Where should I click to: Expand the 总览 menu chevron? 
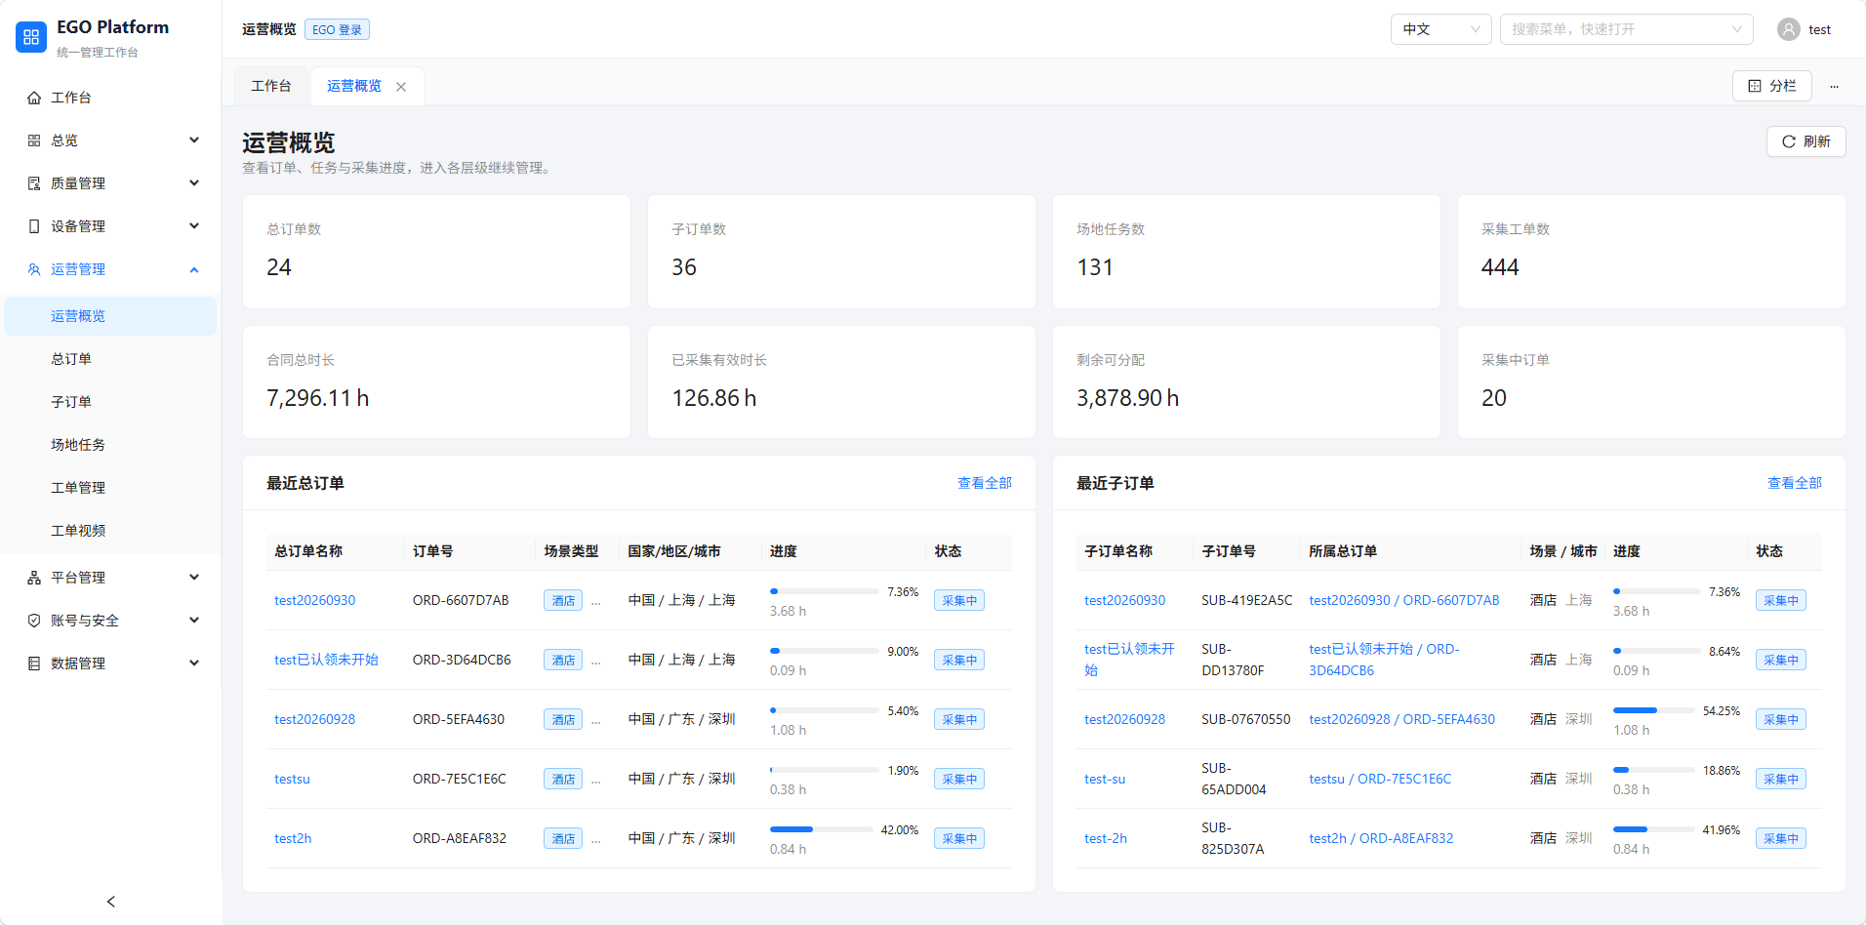click(x=194, y=141)
